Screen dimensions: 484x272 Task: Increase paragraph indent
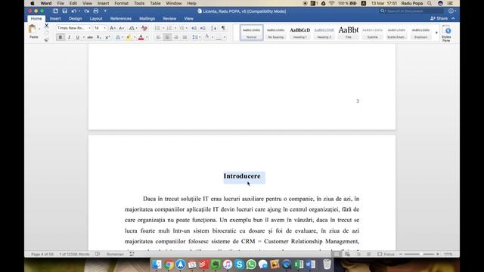[203, 28]
